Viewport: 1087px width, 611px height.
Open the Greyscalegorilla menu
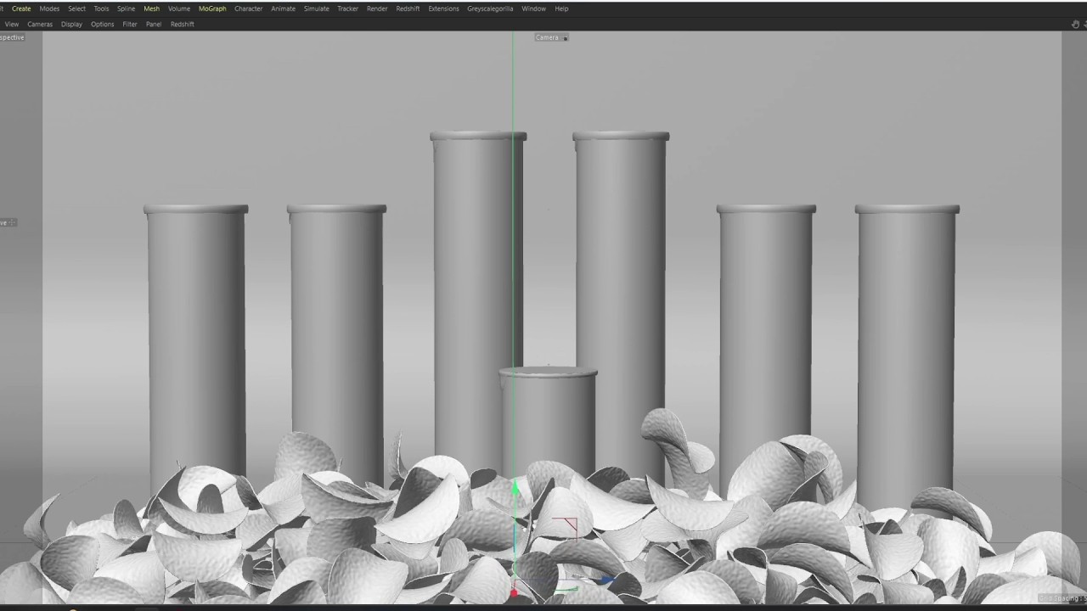pyautogui.click(x=490, y=8)
